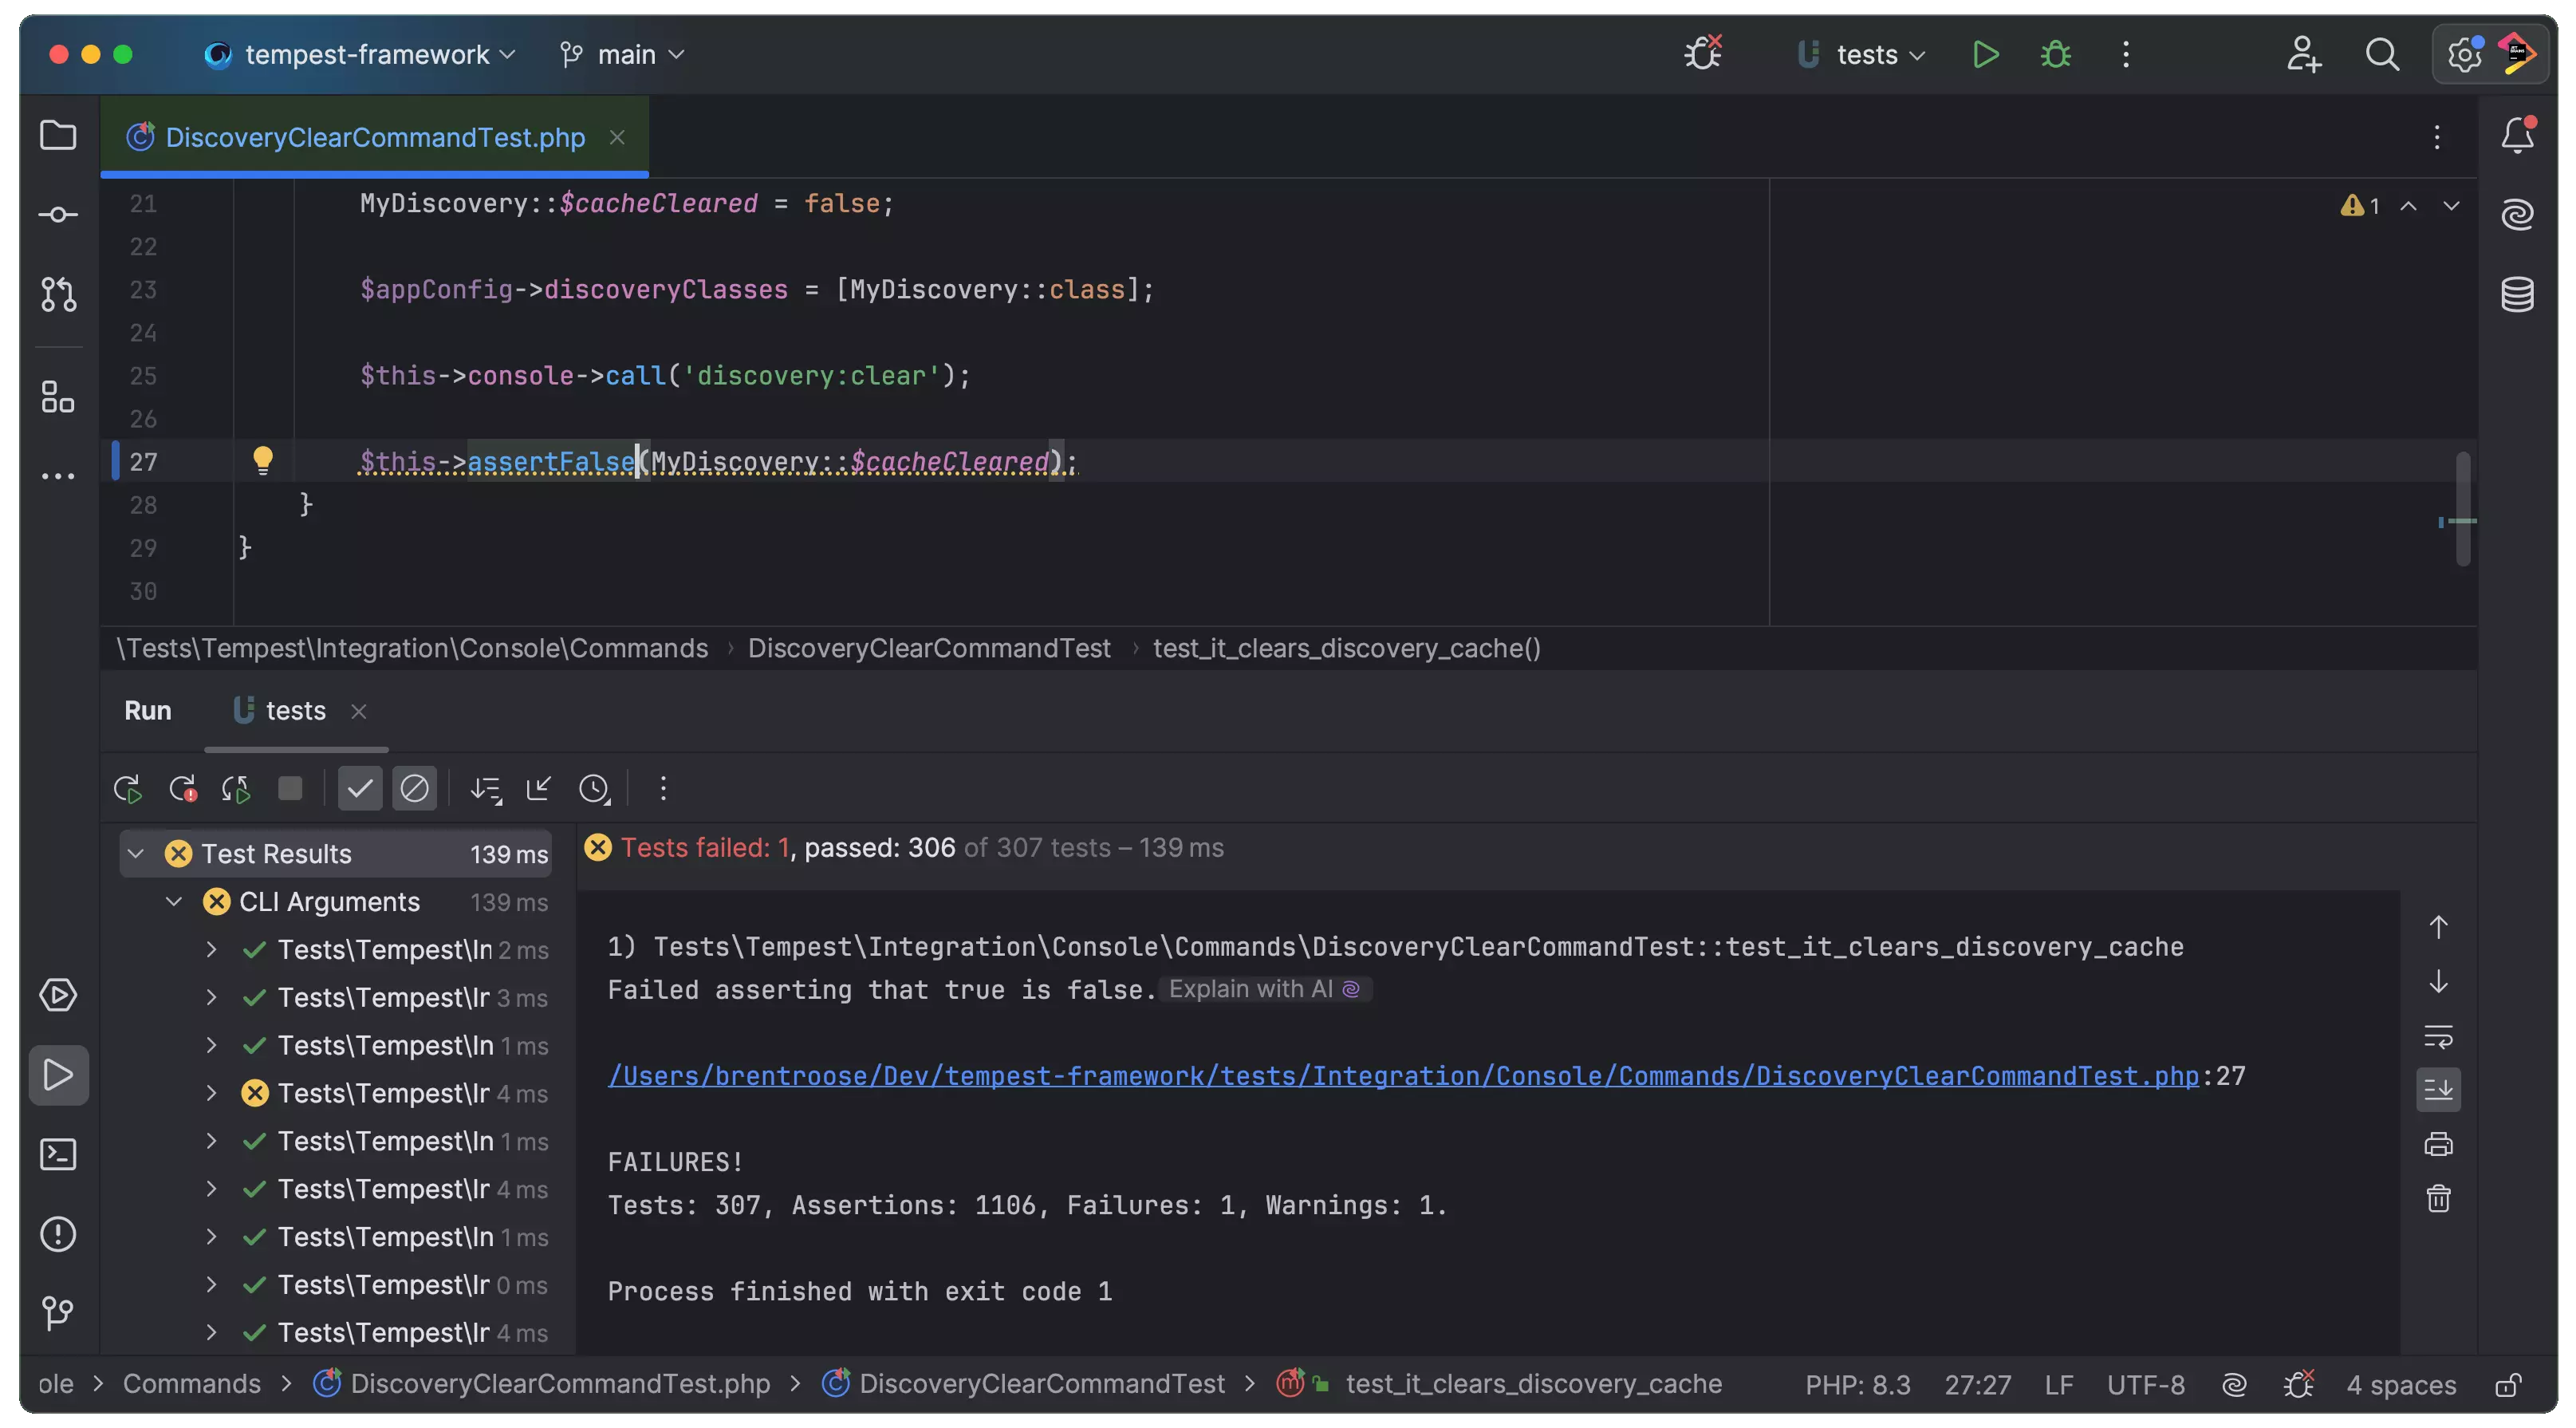Toggle the Show Ignored tests filter

click(414, 789)
